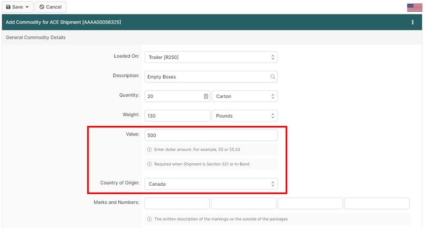Click the Description field with Empty Boxes

pyautogui.click(x=206, y=77)
